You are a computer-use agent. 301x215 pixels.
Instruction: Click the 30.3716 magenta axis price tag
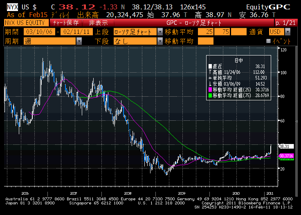click(286, 156)
